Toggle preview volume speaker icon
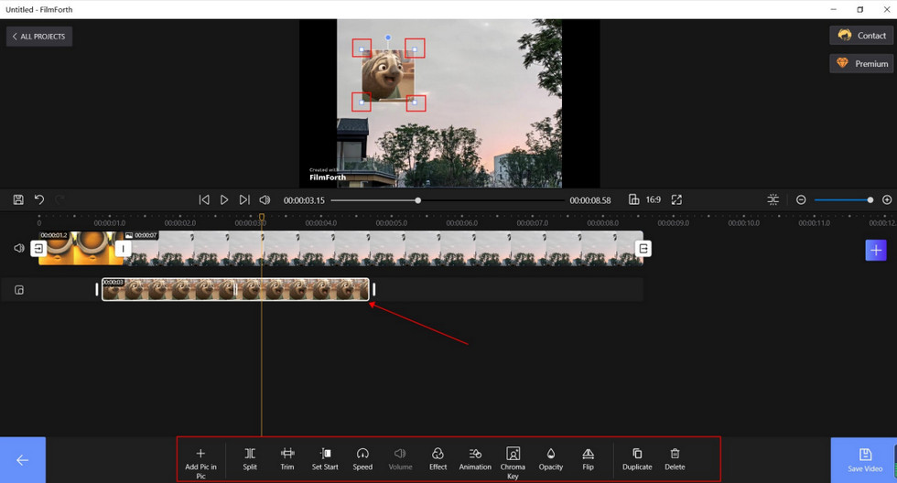The height and width of the screenshot is (483, 897). pyautogui.click(x=265, y=199)
